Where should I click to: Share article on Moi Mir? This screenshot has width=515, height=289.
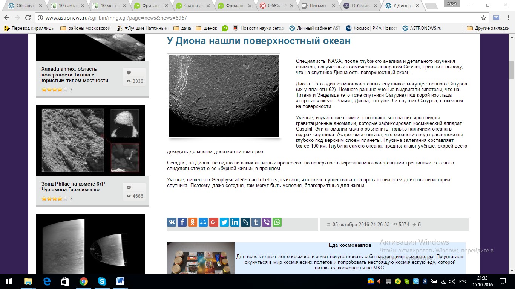(203, 222)
